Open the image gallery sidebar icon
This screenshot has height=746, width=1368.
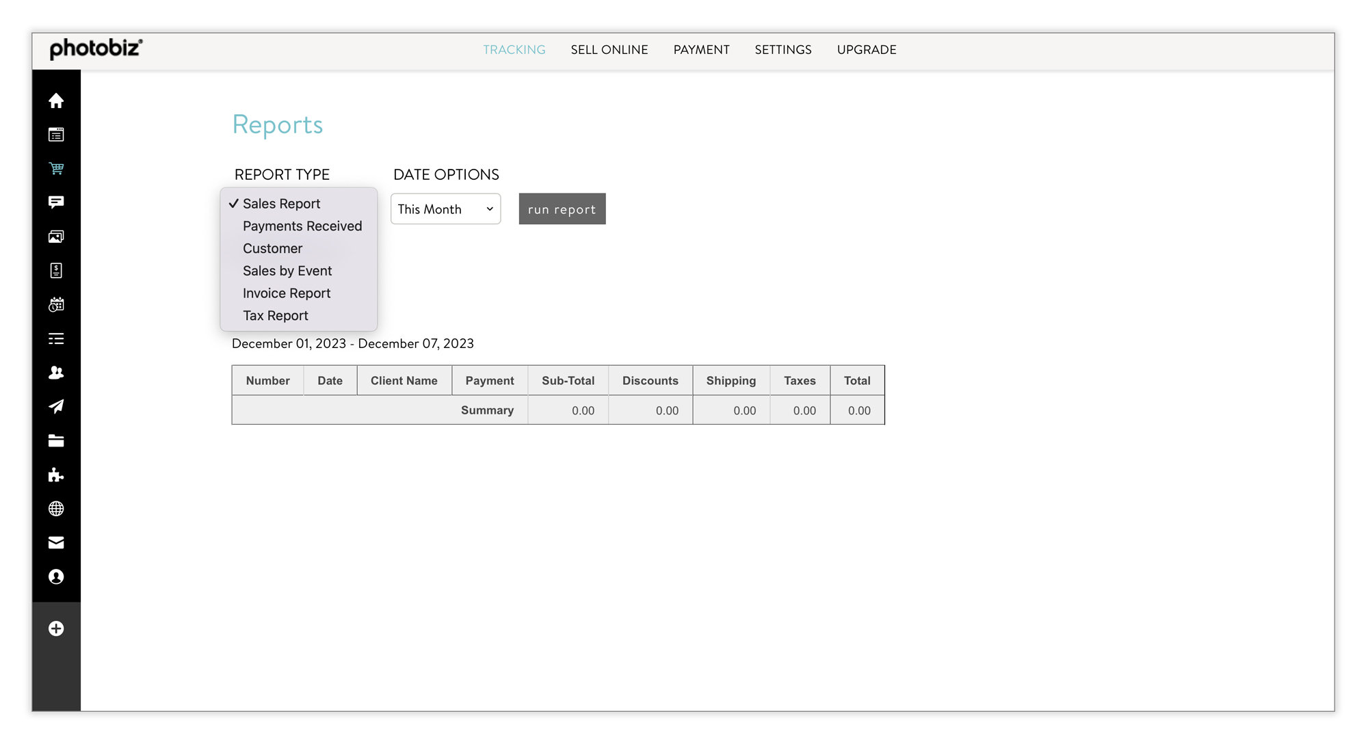(56, 237)
